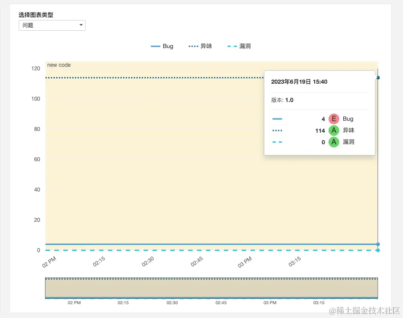
Task: Click the 异味 data point at 114
Action: pos(378,77)
